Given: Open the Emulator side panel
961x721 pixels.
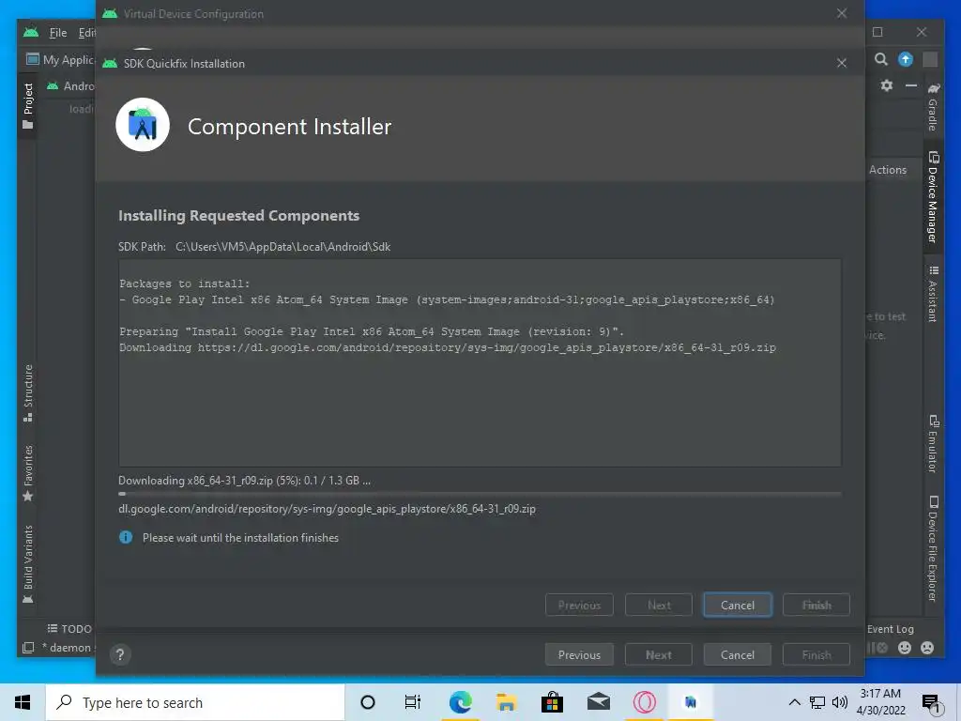Looking at the screenshot, I should (933, 443).
